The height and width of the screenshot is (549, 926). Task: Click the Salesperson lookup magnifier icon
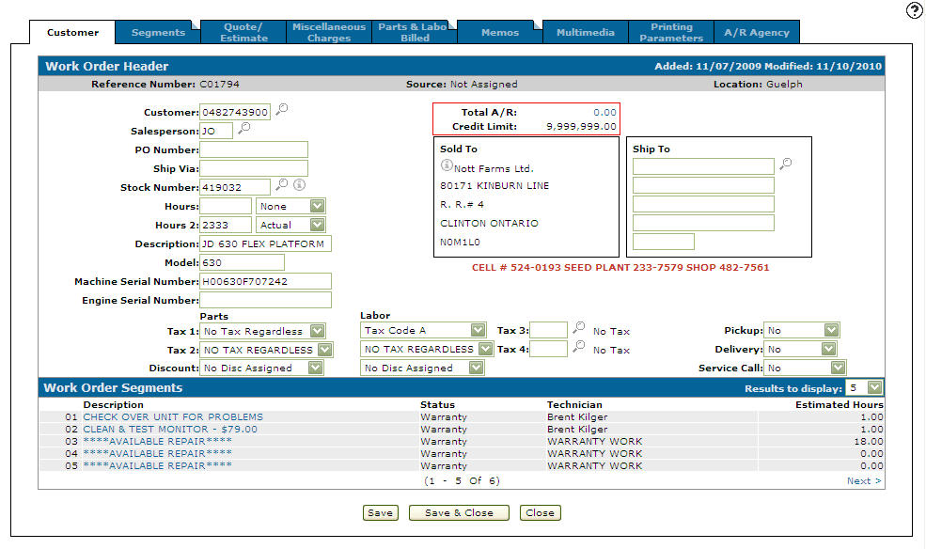[x=244, y=129]
